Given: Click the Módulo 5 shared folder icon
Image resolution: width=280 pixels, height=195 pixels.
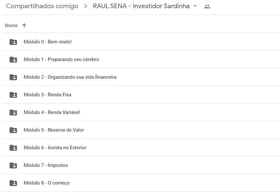Looking at the screenshot, I should click(x=13, y=130).
